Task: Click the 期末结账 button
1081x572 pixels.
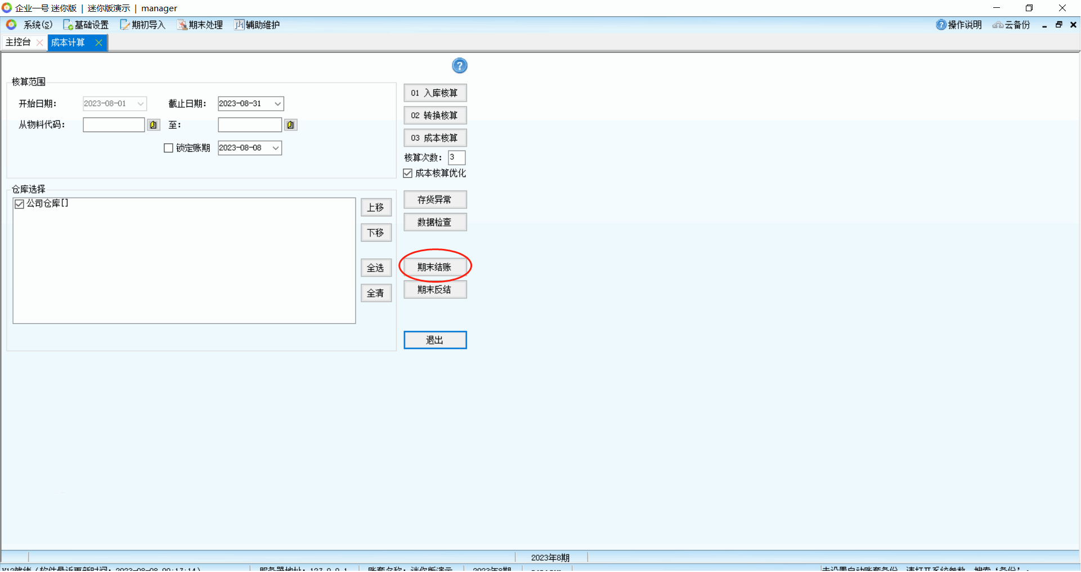Action: tap(434, 267)
